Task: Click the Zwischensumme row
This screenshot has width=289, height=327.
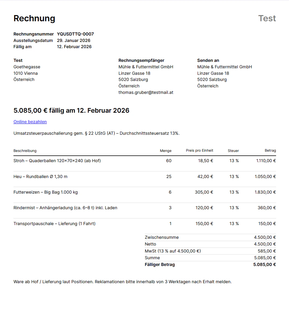Action: point(161,237)
